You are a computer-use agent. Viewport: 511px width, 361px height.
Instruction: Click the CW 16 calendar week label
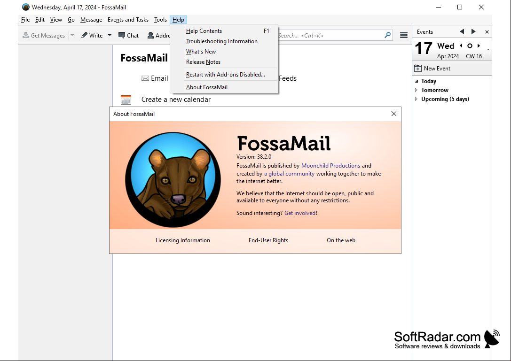(x=474, y=56)
